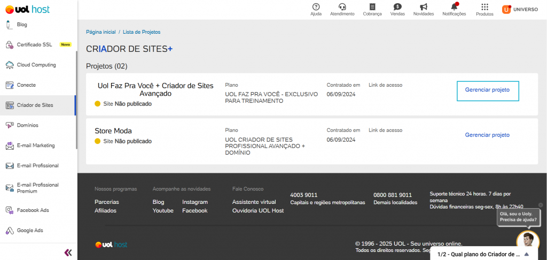The image size is (547, 260).
Task: Click Gerenciar projeto for Store Moda
Action: point(487,135)
